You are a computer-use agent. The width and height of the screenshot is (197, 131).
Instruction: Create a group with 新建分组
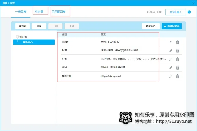tap(151, 26)
